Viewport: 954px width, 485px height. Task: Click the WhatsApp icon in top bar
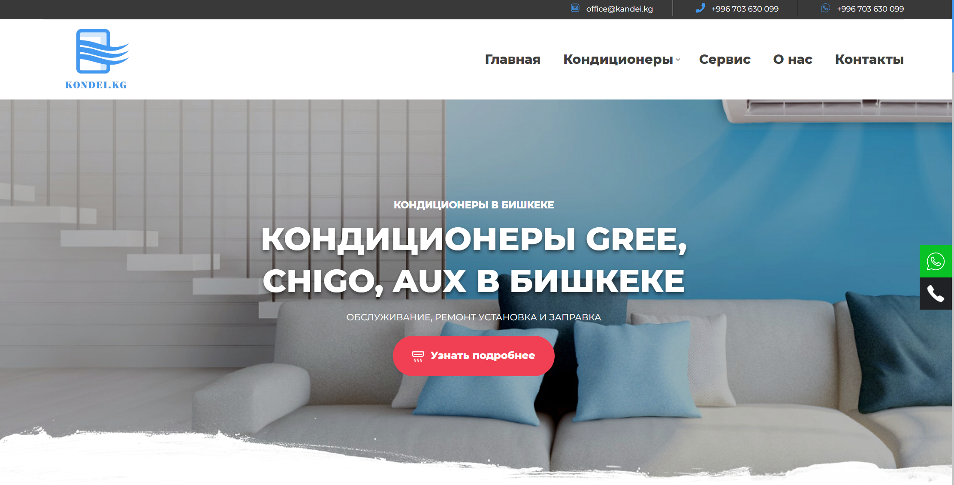point(825,8)
